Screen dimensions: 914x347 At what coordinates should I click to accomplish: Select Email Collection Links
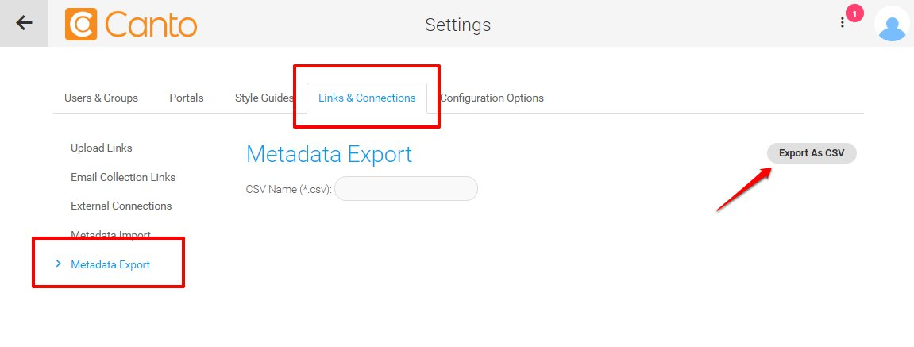click(x=123, y=177)
